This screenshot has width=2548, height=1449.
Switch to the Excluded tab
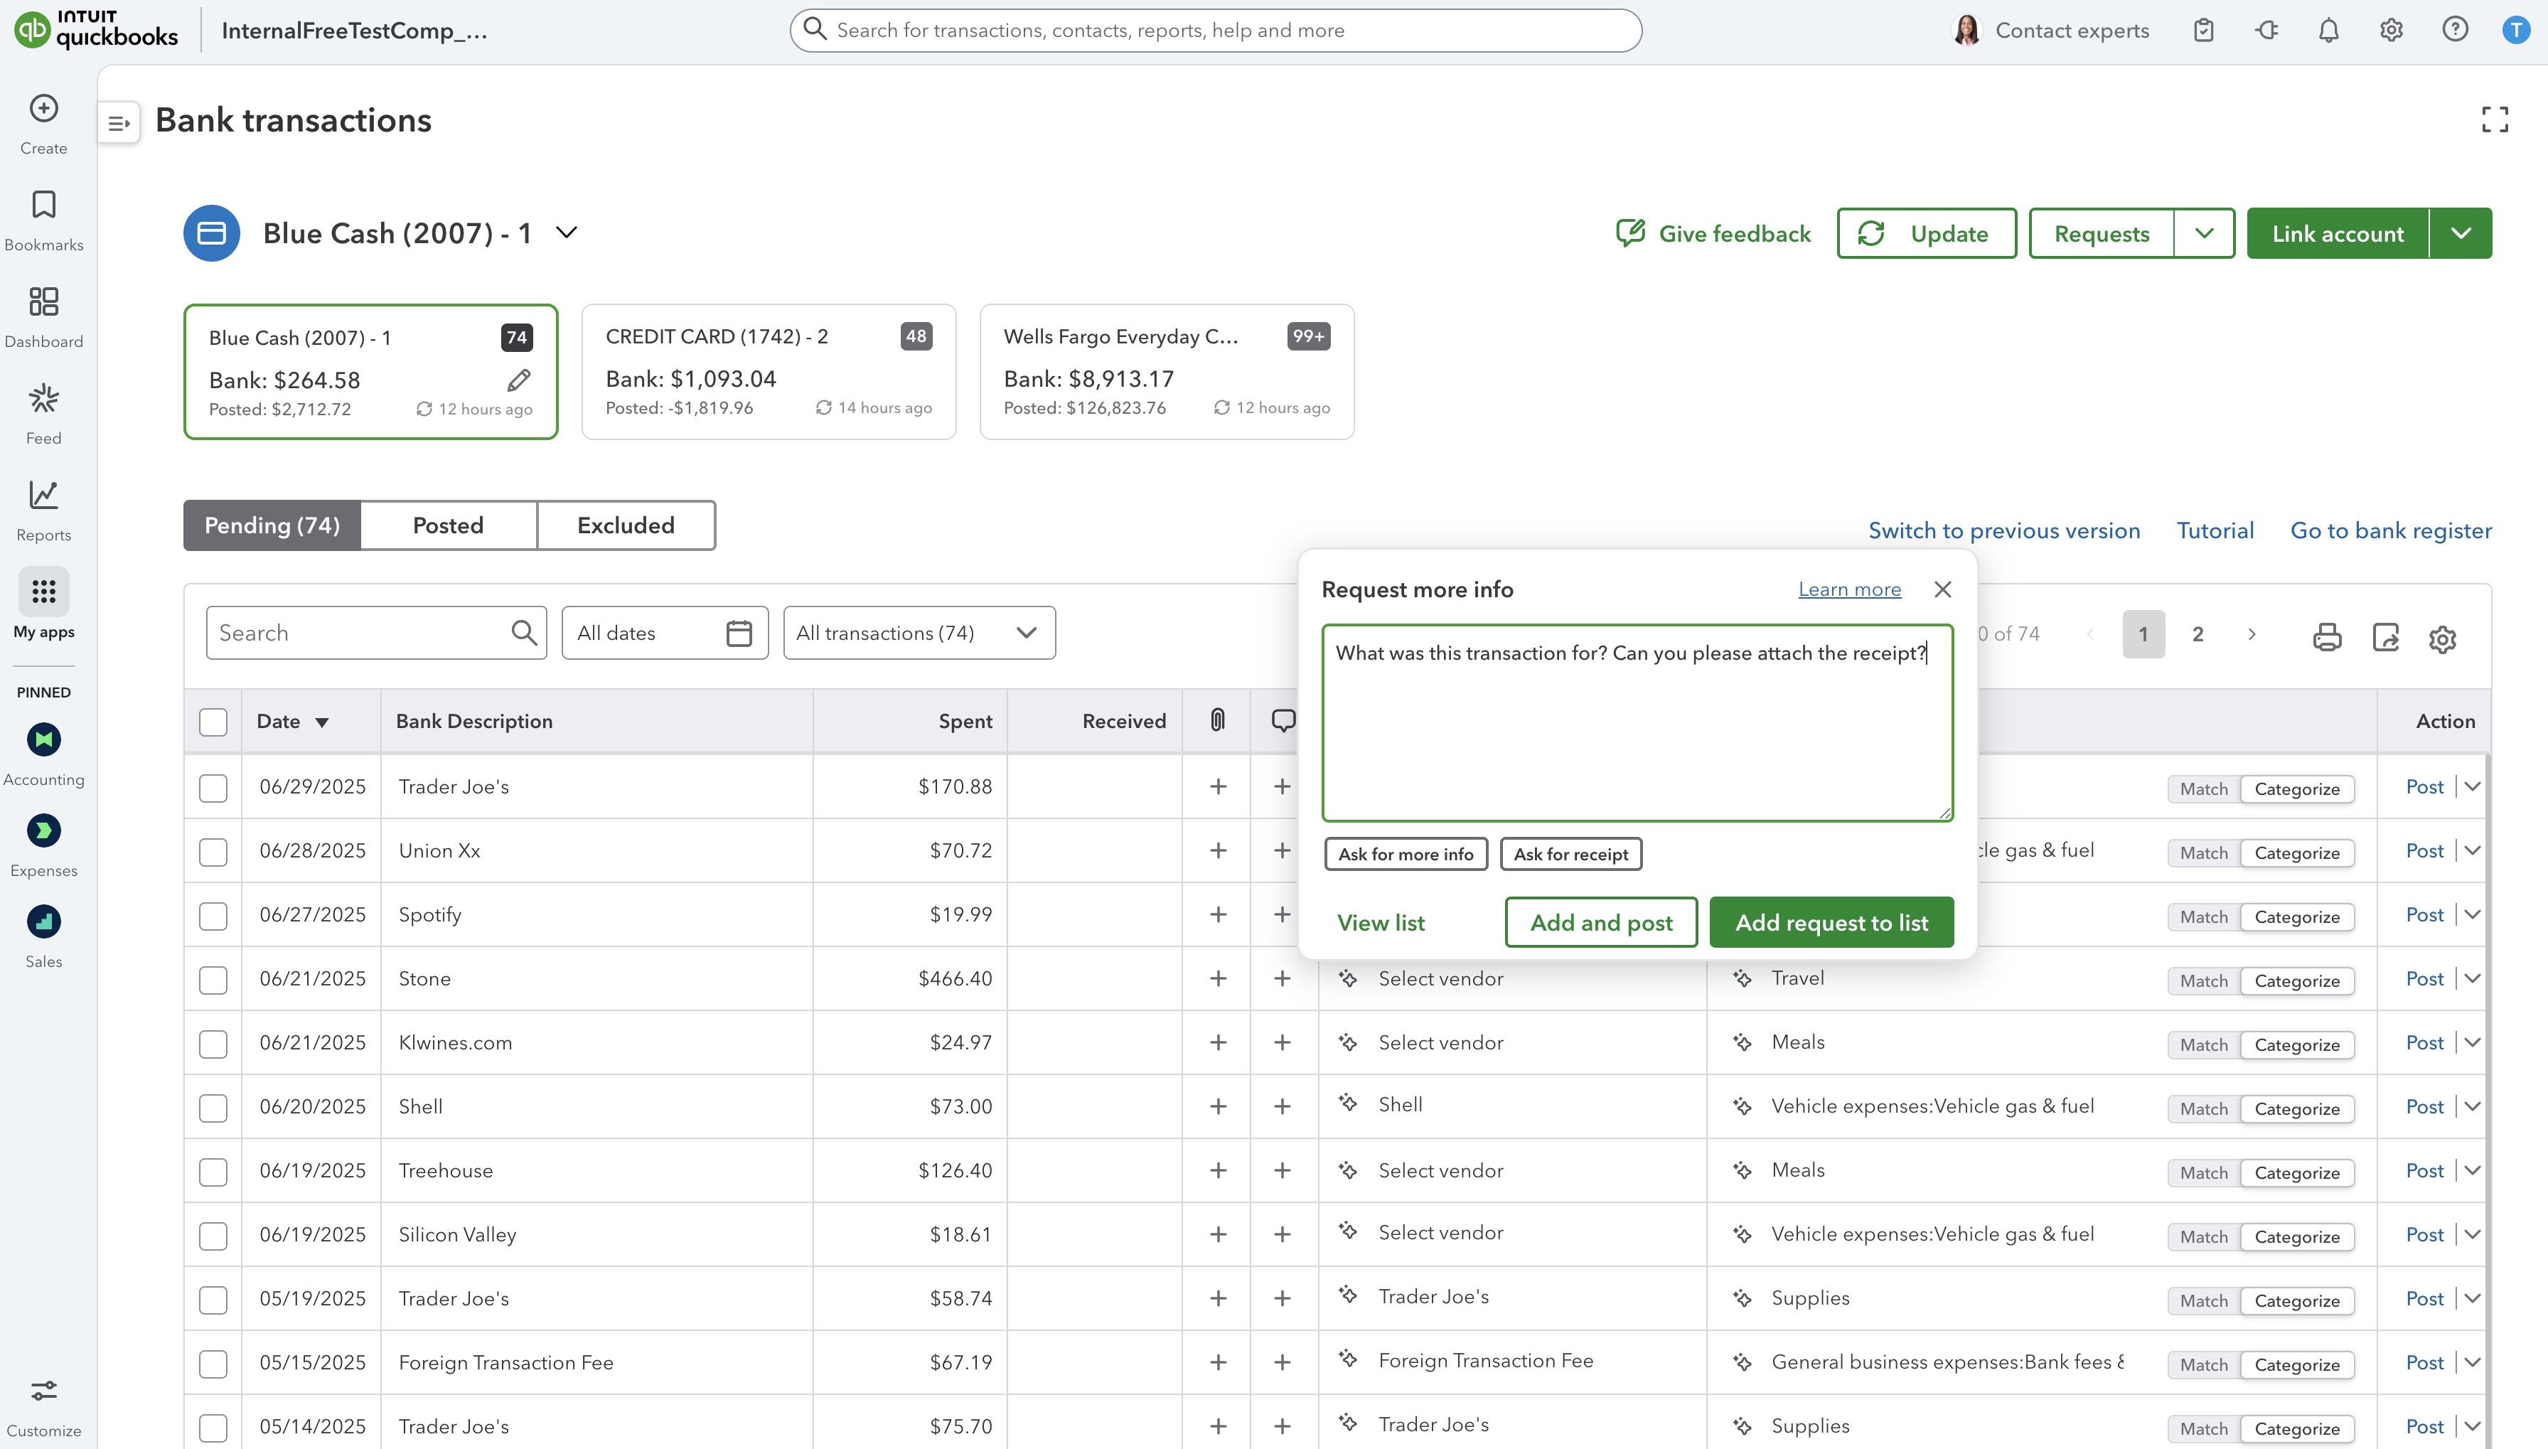626,525
